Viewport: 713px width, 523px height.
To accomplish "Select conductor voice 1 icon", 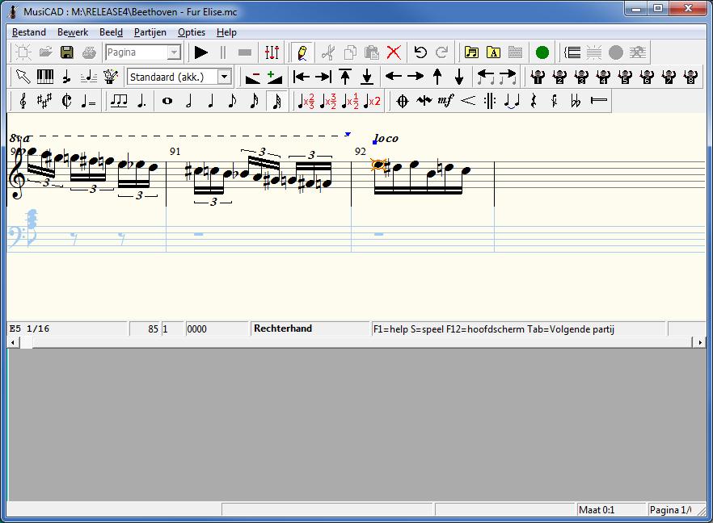I will [538, 76].
